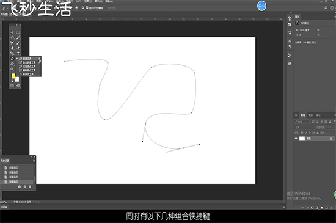Select the Clone Stamp tool
This screenshot has height=223, width=336.
pos(12,48)
